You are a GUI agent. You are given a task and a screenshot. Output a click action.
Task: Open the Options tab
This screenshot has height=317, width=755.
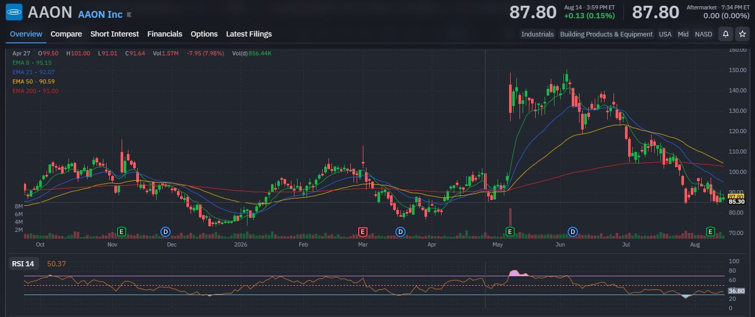coord(204,34)
